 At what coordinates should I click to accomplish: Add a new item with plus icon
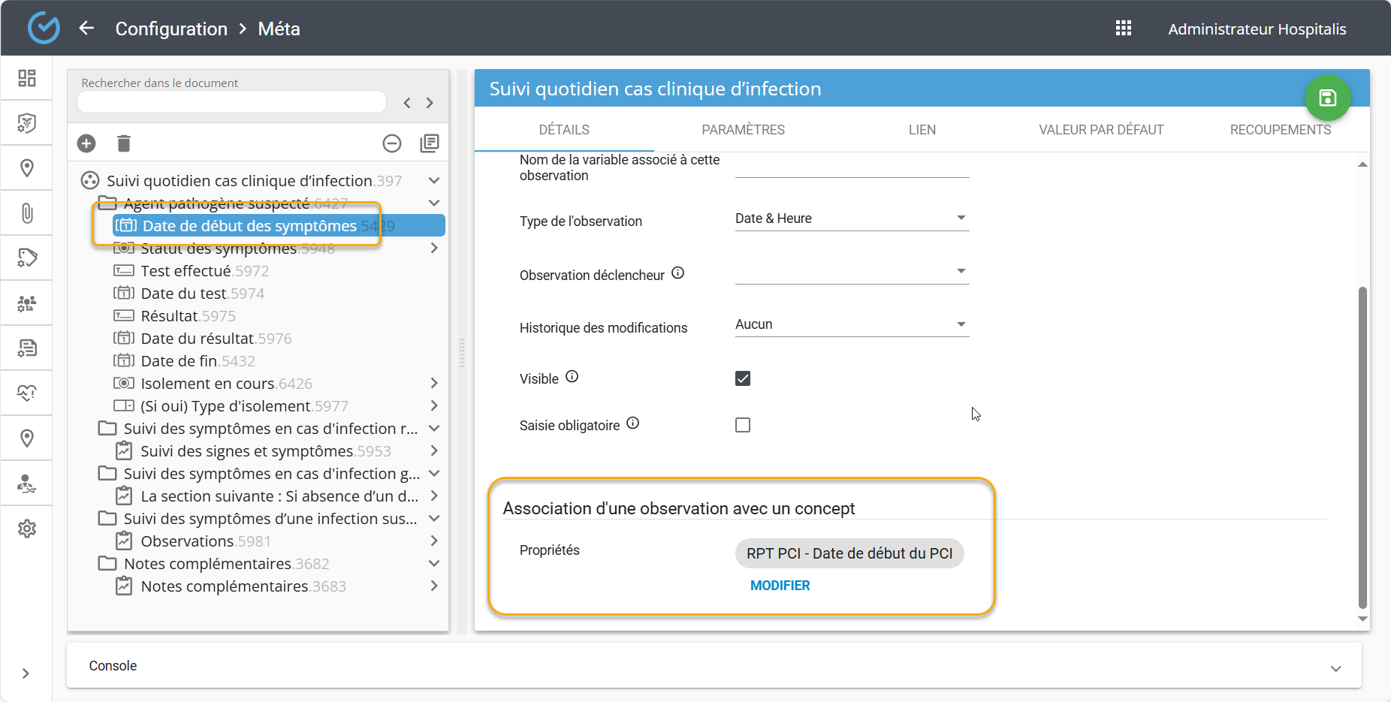[86, 143]
